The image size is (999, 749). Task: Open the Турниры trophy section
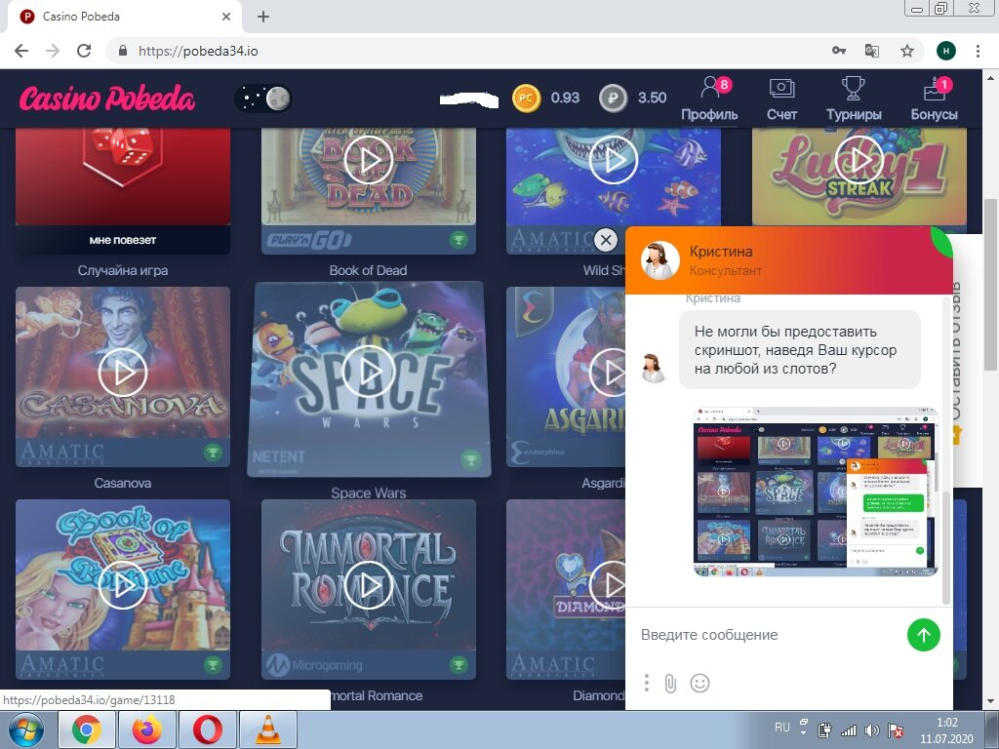(x=854, y=99)
